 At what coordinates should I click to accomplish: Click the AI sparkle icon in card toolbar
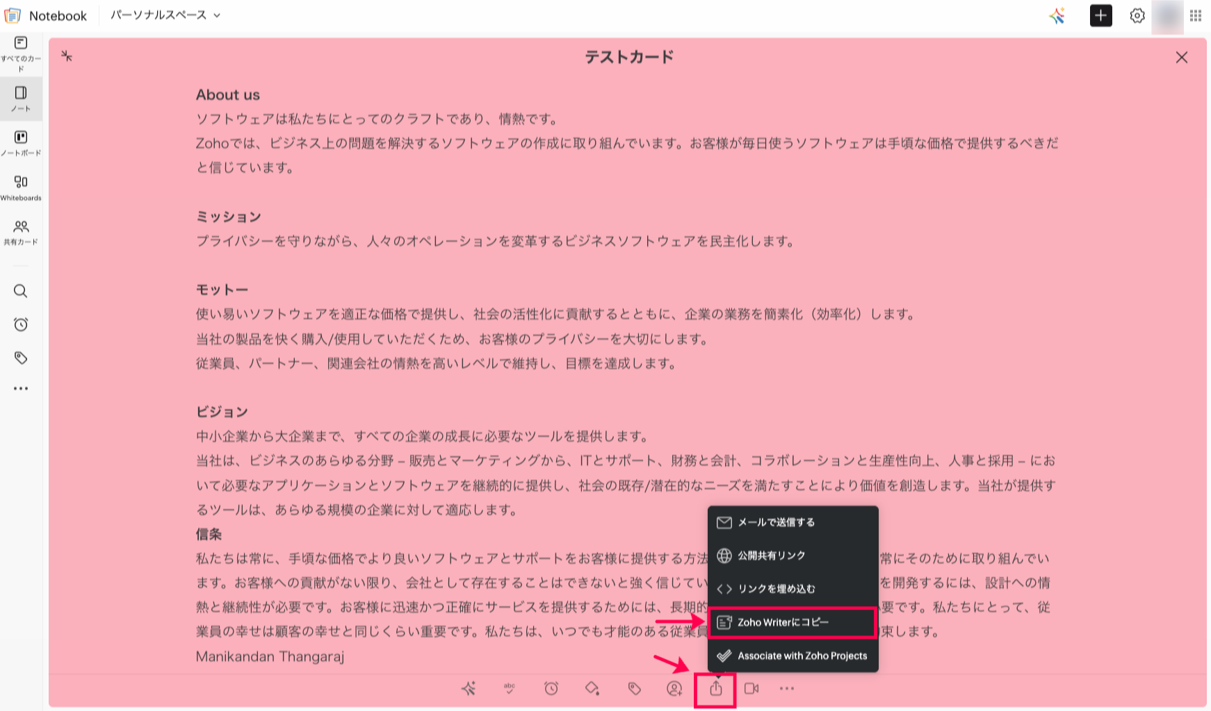point(469,688)
